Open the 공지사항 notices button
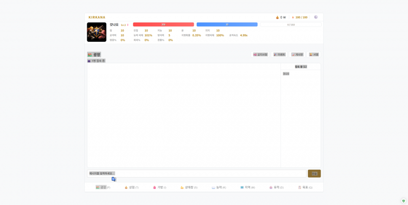408x205 pixels. coord(260,54)
